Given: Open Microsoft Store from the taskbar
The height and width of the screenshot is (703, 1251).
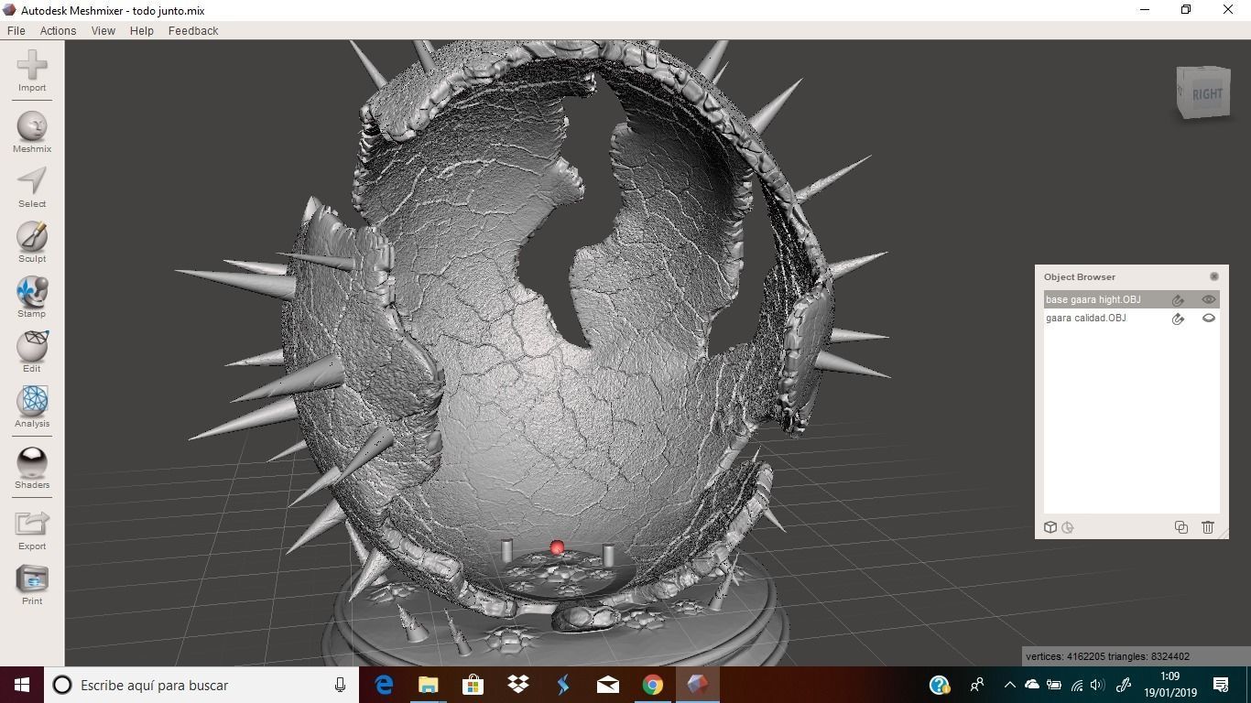Looking at the screenshot, I should coord(473,685).
